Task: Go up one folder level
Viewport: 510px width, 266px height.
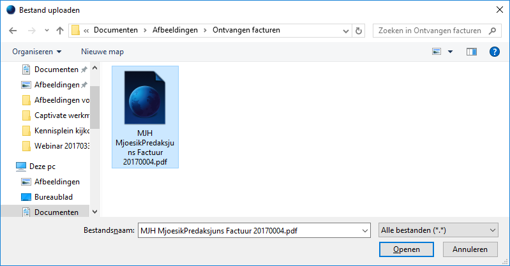Action: [x=60, y=31]
